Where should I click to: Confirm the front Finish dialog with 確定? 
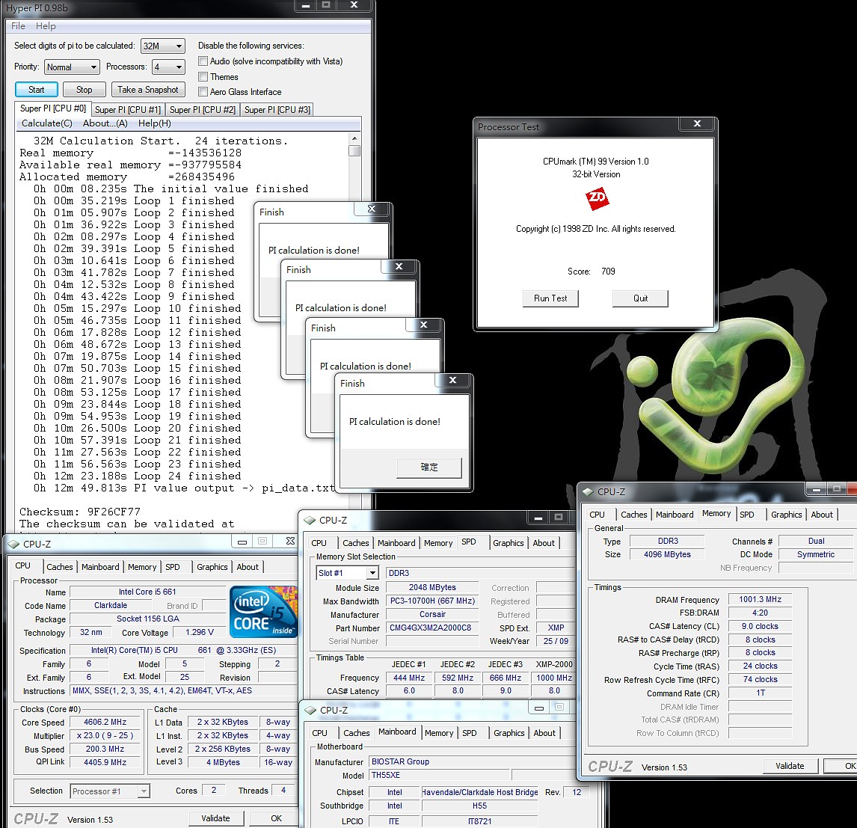[x=429, y=467]
